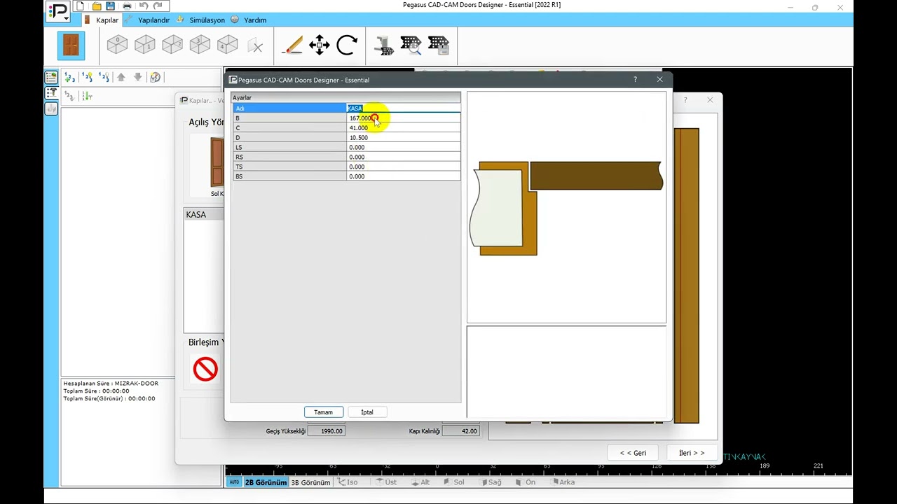Open the Kapılar ribbon tab
Screen dimensions: 897x504
point(102,20)
